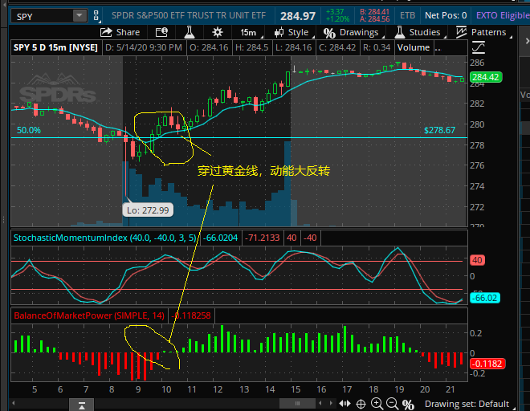Open the SPY symbol dropdown arrow
The image size is (530, 411).
(x=79, y=15)
